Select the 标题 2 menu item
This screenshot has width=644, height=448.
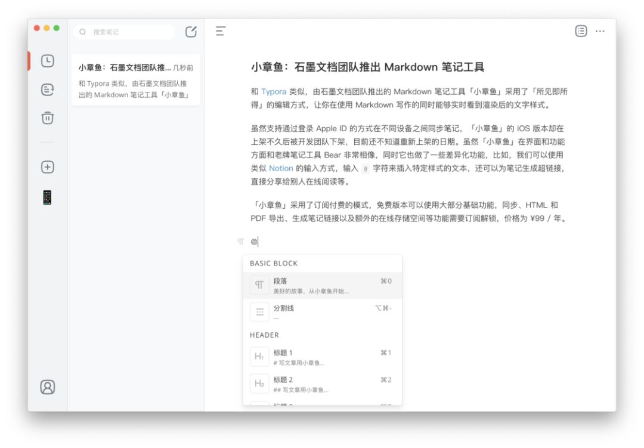tap(323, 384)
